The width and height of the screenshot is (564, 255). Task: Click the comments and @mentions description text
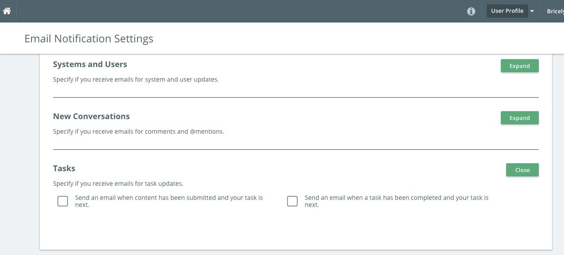click(139, 131)
